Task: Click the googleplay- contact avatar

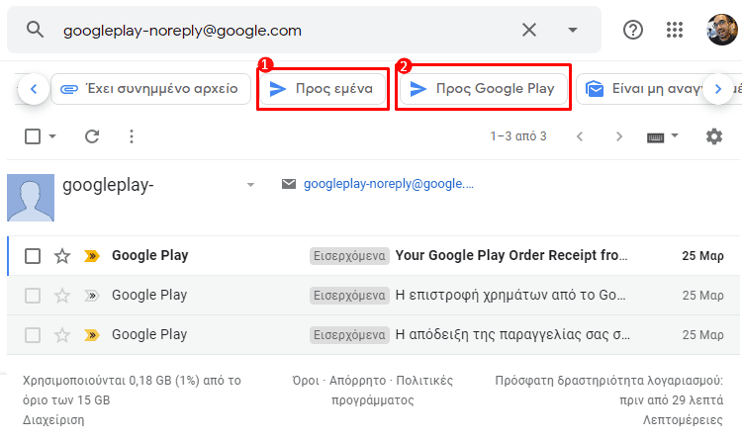Action: (x=31, y=198)
